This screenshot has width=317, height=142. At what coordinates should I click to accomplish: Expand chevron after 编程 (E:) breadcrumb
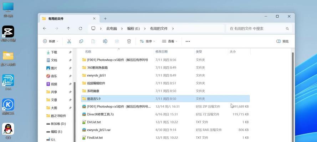click(x=145, y=28)
